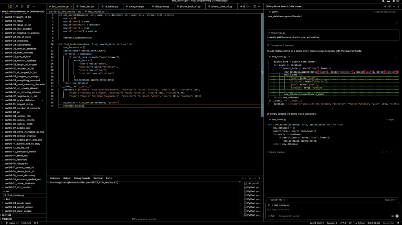Switch to Ports panel tab
This screenshot has width=402, height=225.
[x=109, y=178]
